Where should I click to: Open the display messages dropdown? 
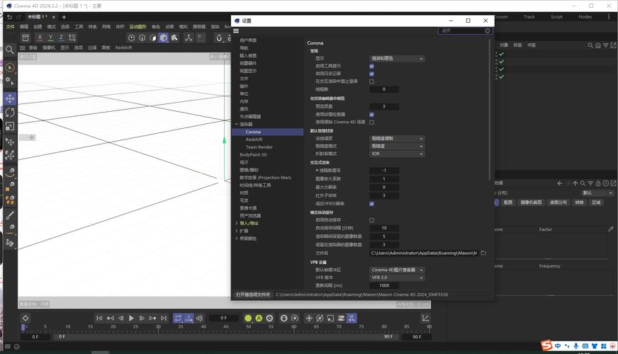397,58
